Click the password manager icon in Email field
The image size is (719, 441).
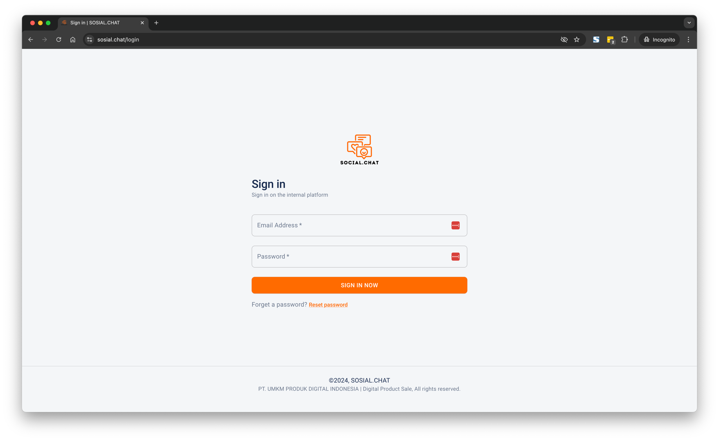[455, 225]
